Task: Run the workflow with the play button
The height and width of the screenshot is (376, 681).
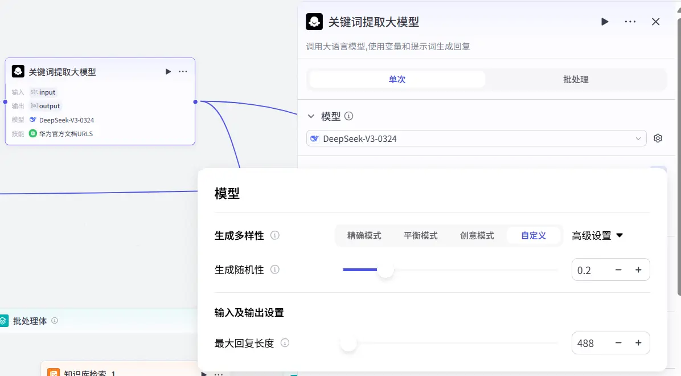Action: [605, 21]
